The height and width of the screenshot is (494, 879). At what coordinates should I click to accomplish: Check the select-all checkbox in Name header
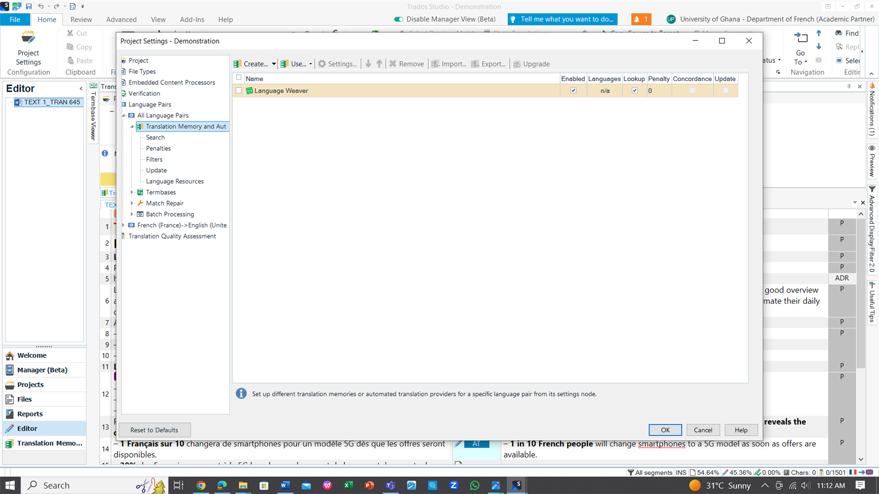239,78
